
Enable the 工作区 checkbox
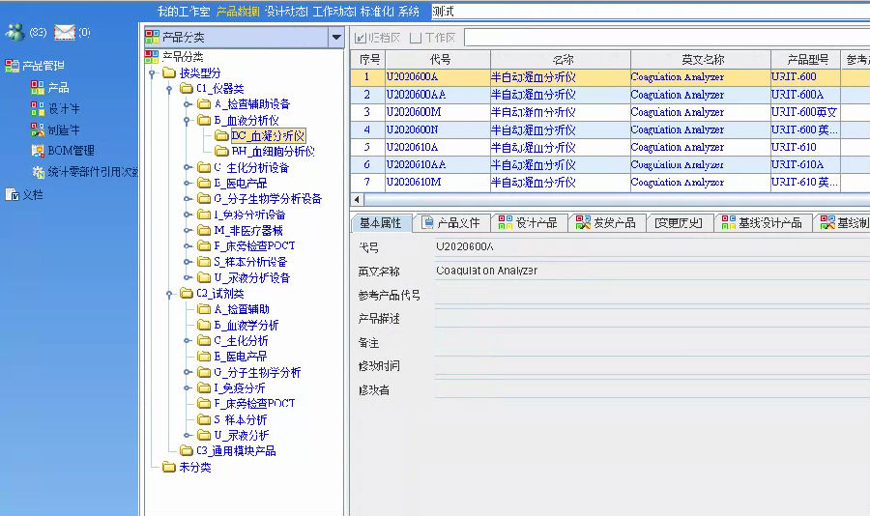coord(416,38)
